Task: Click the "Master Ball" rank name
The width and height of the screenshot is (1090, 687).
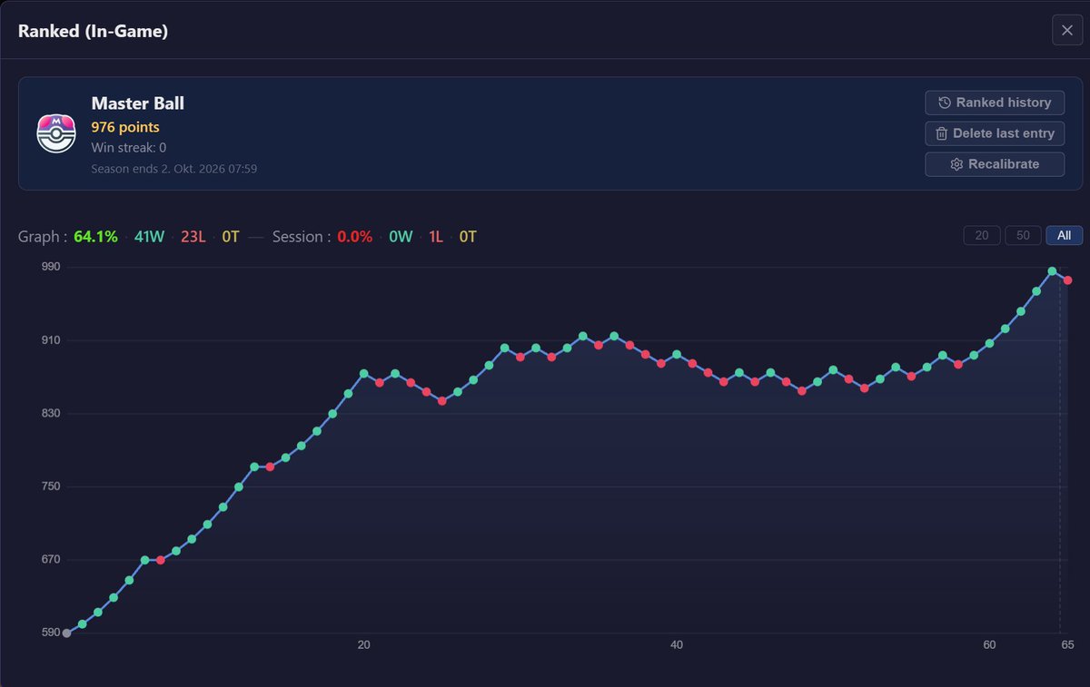Action: point(138,103)
